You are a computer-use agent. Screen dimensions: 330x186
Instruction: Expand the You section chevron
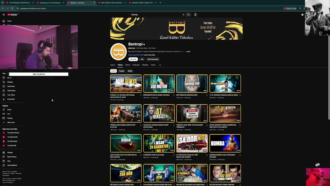click(x=7, y=74)
